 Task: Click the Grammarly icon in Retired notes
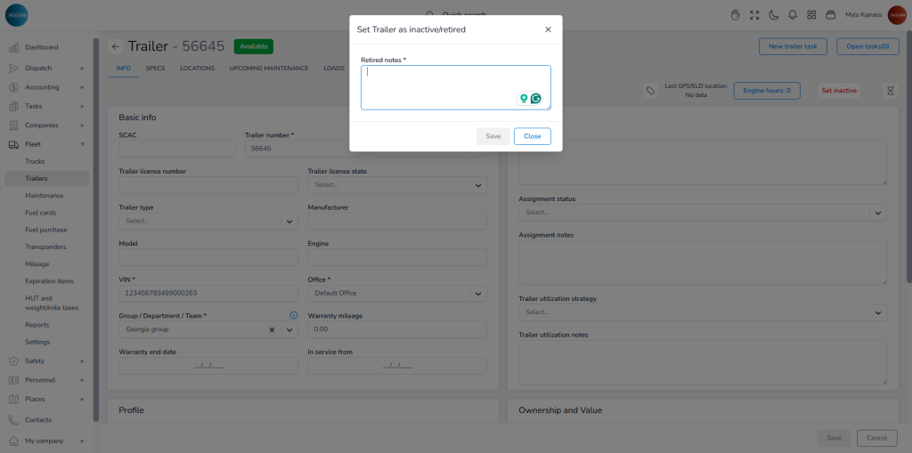(536, 99)
